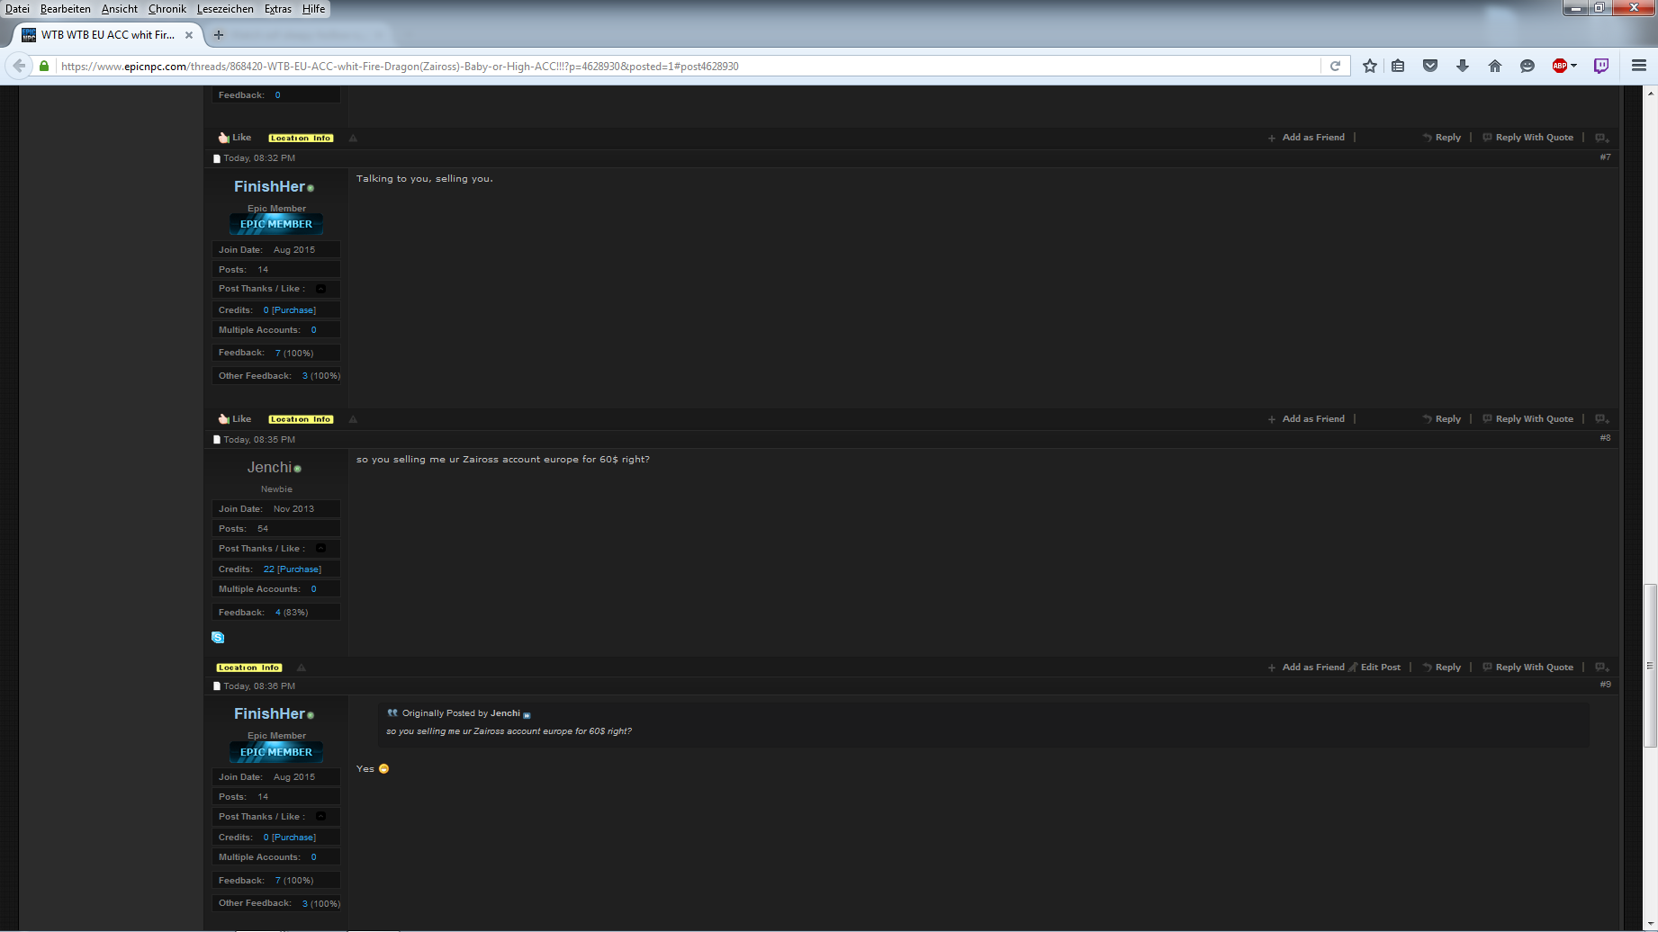View quoted post via arrow icon
The image size is (1658, 932).
coord(527,715)
